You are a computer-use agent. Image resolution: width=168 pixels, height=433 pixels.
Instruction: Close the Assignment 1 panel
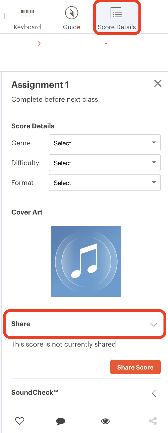click(158, 83)
